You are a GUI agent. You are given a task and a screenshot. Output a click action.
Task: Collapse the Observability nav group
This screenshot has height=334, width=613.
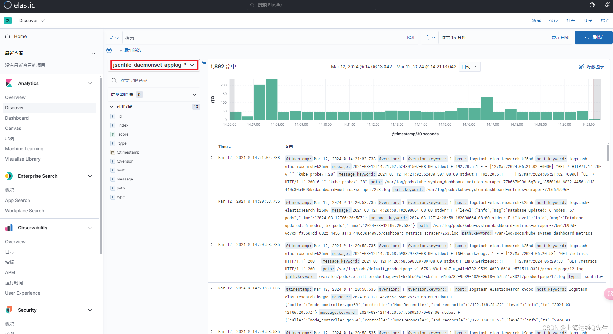point(90,228)
